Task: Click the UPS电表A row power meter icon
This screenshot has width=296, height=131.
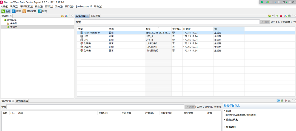Action: click(x=82, y=43)
